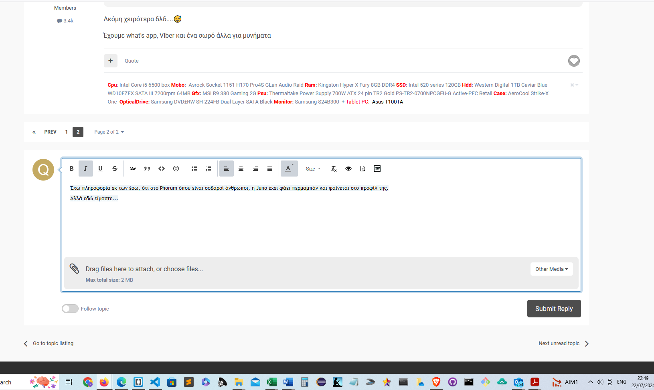Preview the post with the magnifier page icon
Image resolution: width=654 pixels, height=390 pixels.
tap(363, 169)
